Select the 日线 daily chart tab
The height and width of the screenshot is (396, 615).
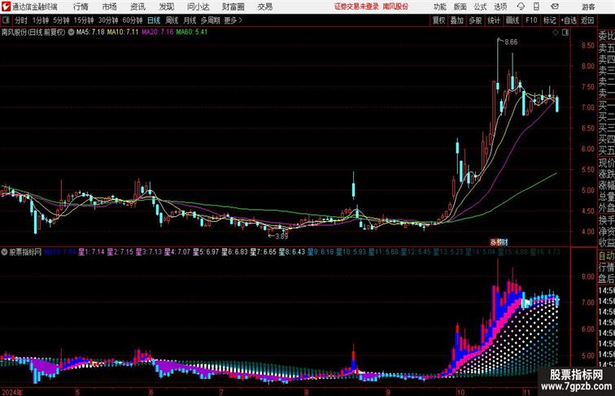pos(154,20)
